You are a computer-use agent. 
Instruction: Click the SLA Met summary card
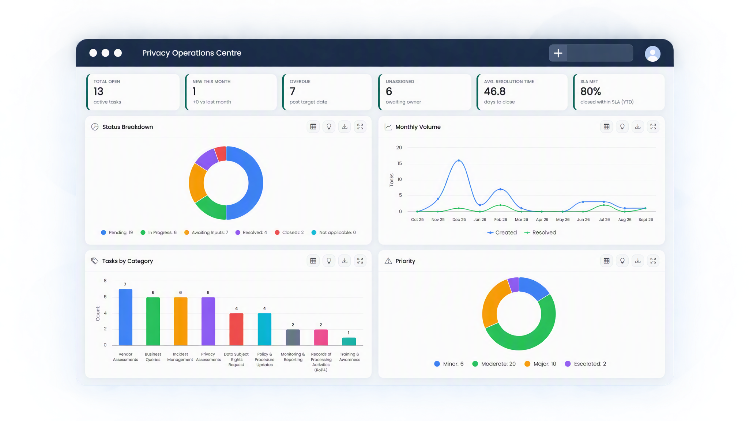click(619, 92)
